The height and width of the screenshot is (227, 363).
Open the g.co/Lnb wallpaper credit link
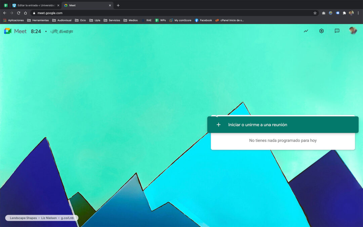(x=67, y=218)
